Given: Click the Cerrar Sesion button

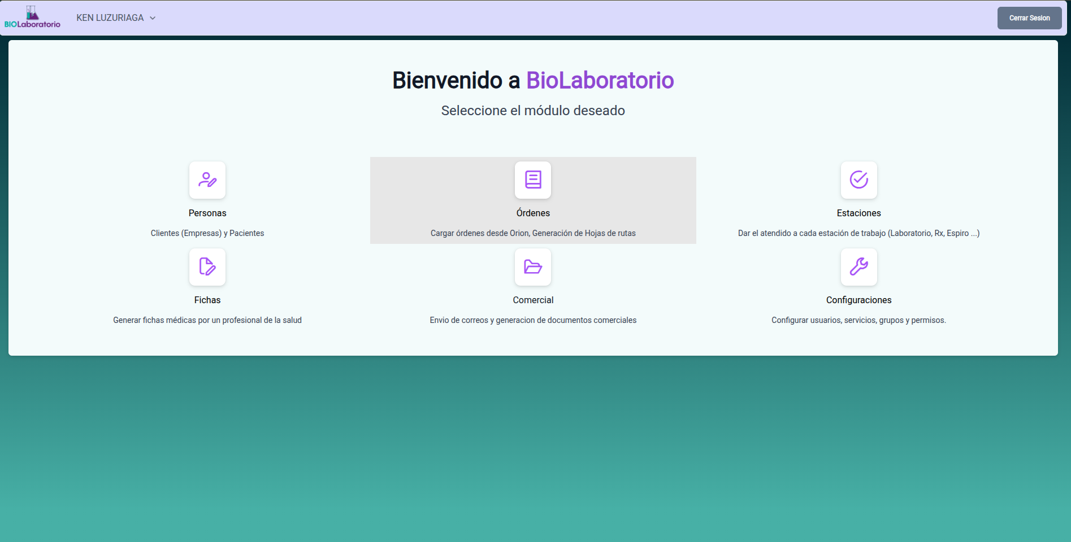Looking at the screenshot, I should (x=1029, y=18).
